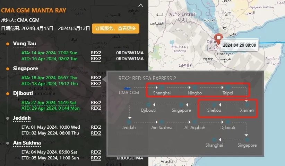Click the Ningbo node circle in route diagram
The height and width of the screenshot is (166, 285).
click(195, 87)
